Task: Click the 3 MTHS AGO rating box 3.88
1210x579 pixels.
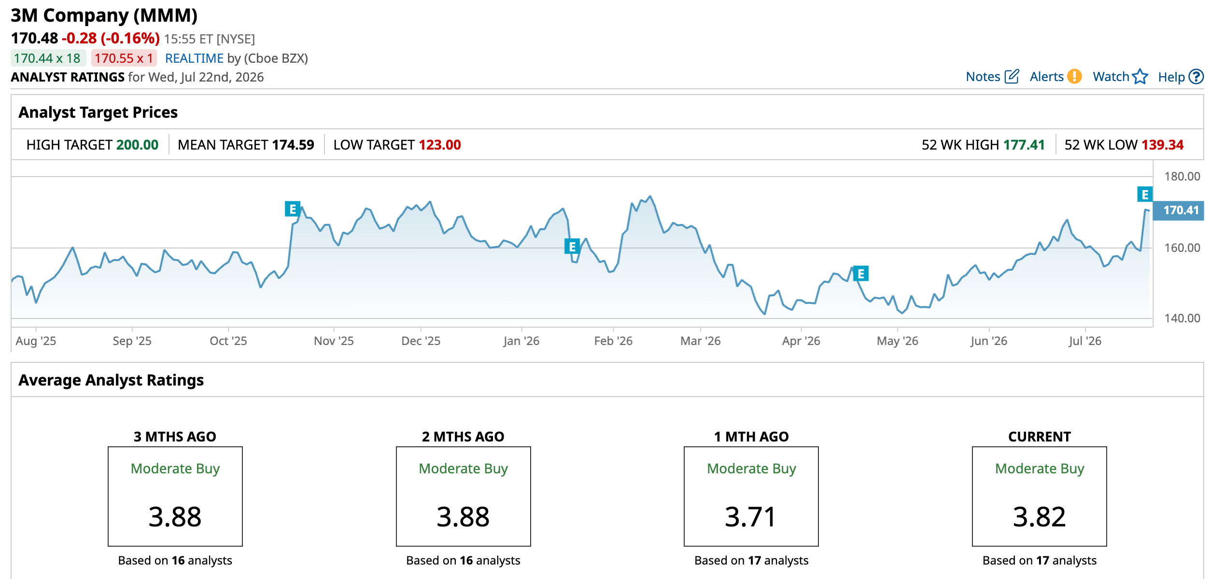Action: coord(175,496)
